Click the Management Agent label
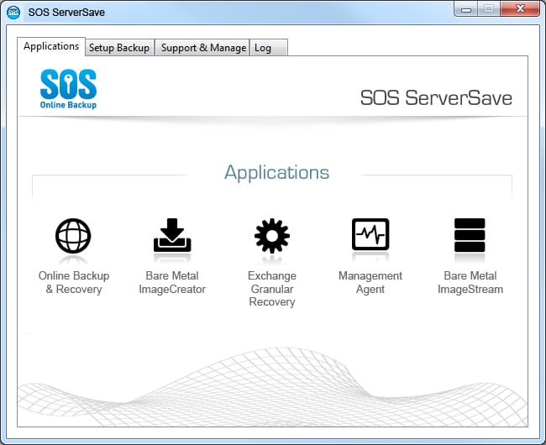 coord(370,282)
